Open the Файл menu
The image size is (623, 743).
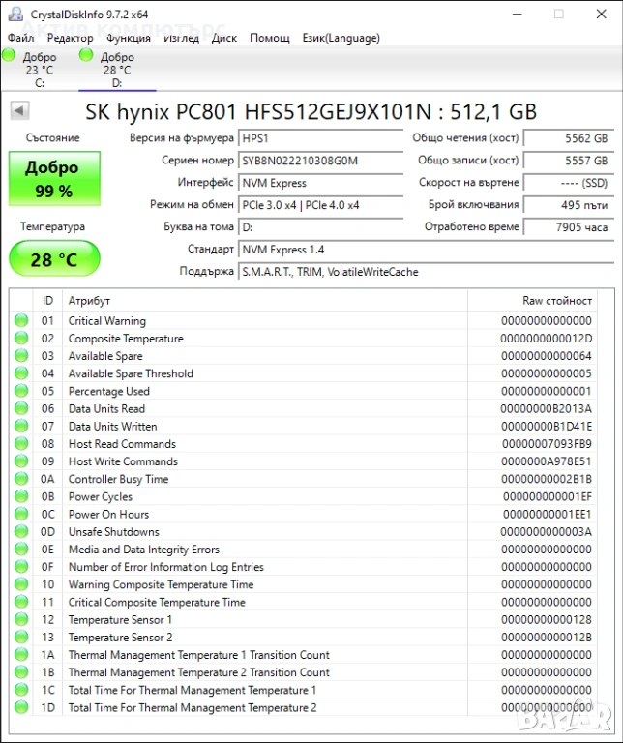click(x=20, y=38)
